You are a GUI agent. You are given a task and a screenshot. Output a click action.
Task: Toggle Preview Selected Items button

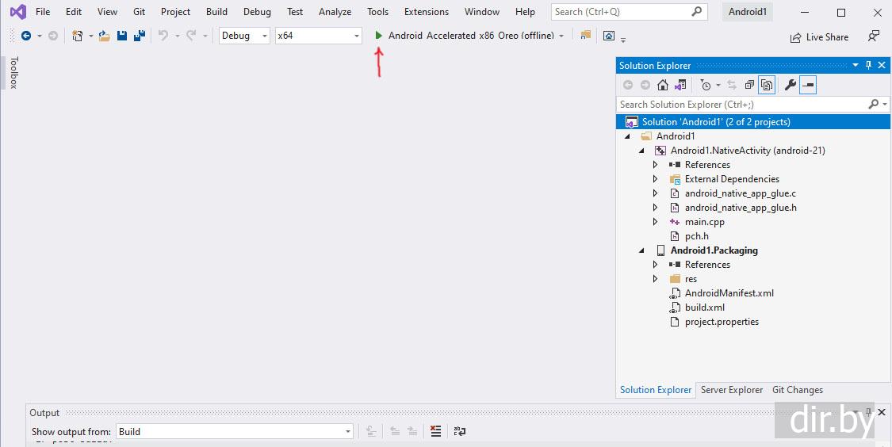click(x=808, y=86)
